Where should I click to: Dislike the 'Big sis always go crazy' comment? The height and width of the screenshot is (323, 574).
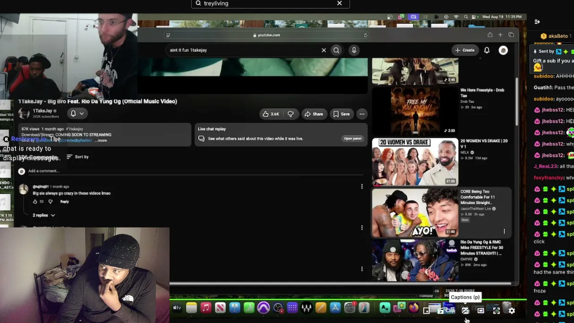pos(50,201)
